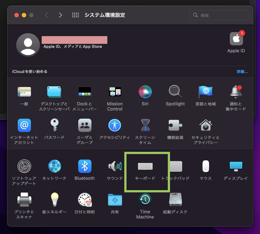This screenshot has width=260, height=234.
Task: Open 日付と時刻 clock preferences
Action: click(85, 199)
